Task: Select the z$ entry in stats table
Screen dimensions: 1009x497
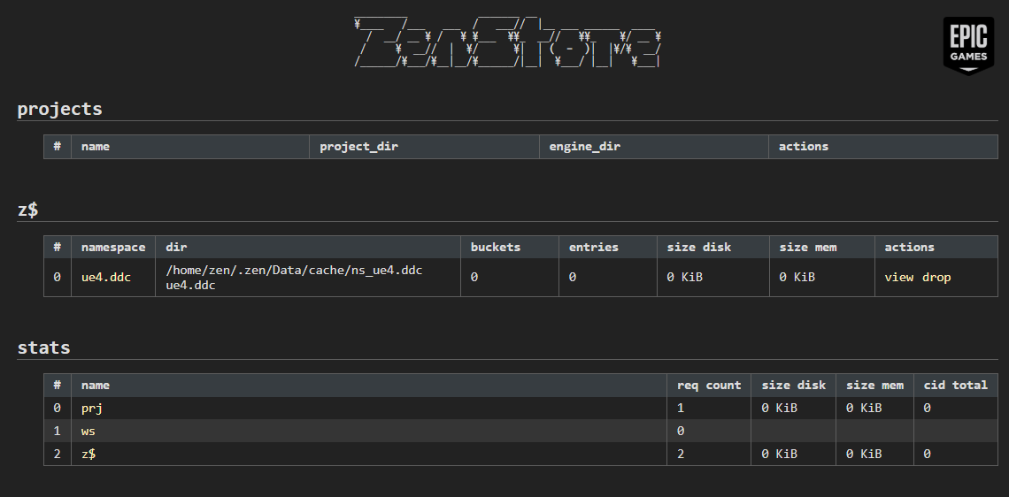Action: click(x=89, y=454)
